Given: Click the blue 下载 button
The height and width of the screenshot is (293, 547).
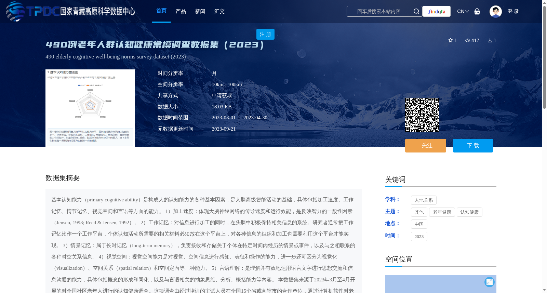Looking at the screenshot, I should [x=473, y=146].
